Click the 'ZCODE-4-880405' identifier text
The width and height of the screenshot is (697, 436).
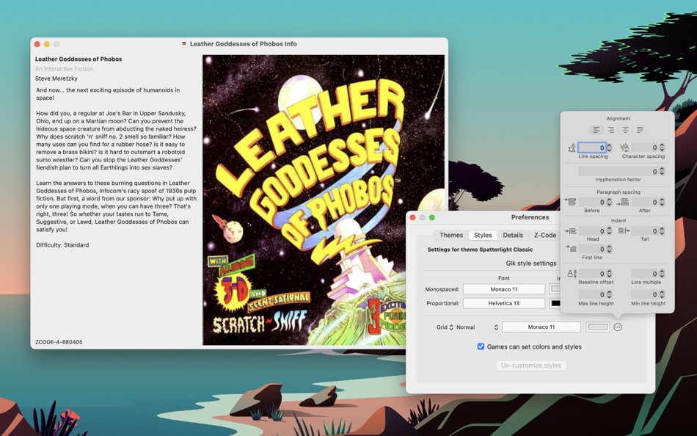[x=59, y=342]
